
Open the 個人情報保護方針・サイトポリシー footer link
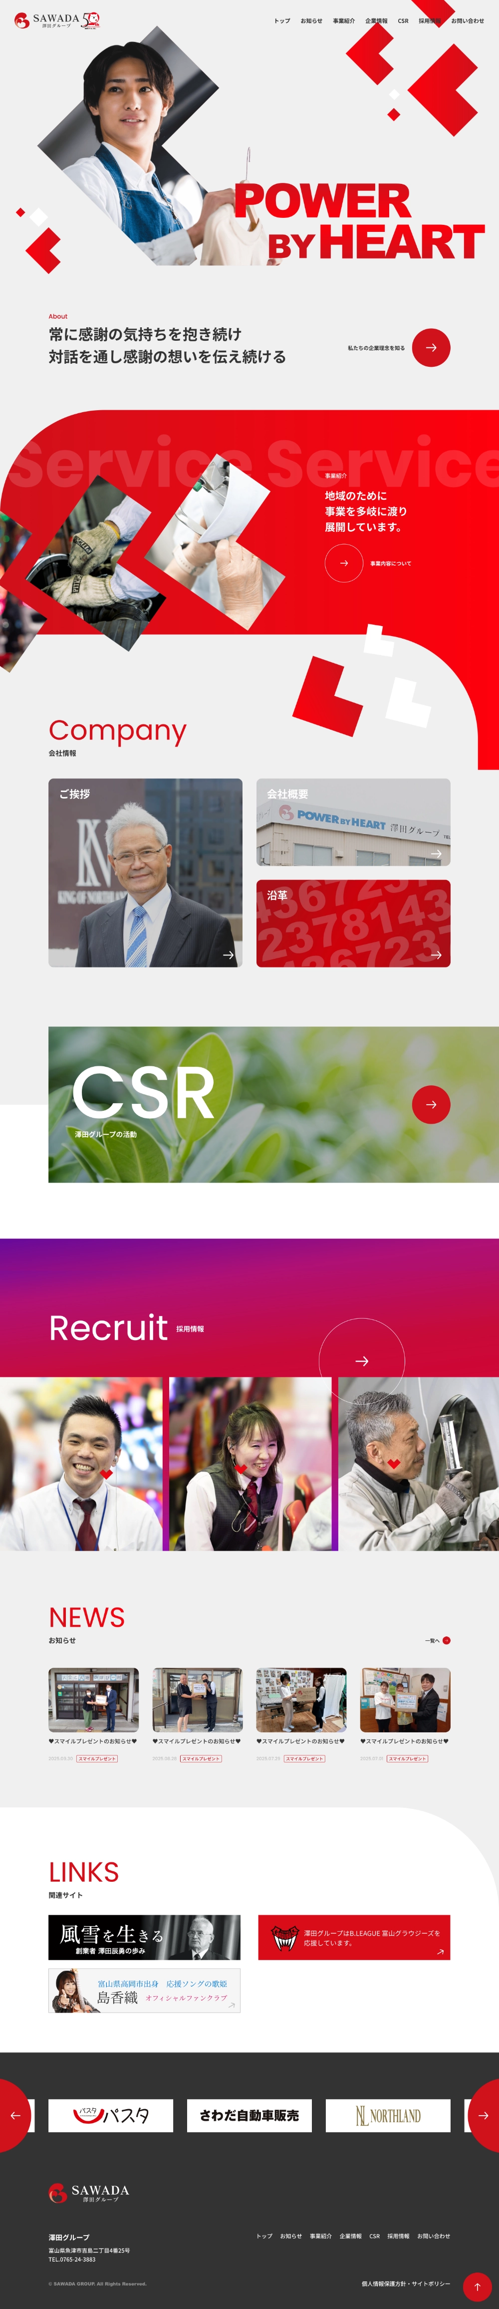[x=406, y=2283]
